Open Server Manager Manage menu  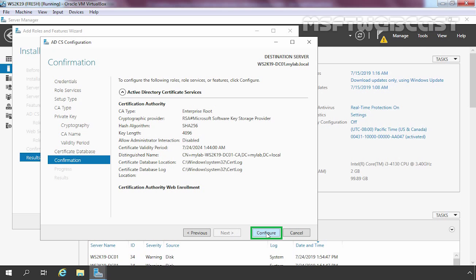[400, 36]
